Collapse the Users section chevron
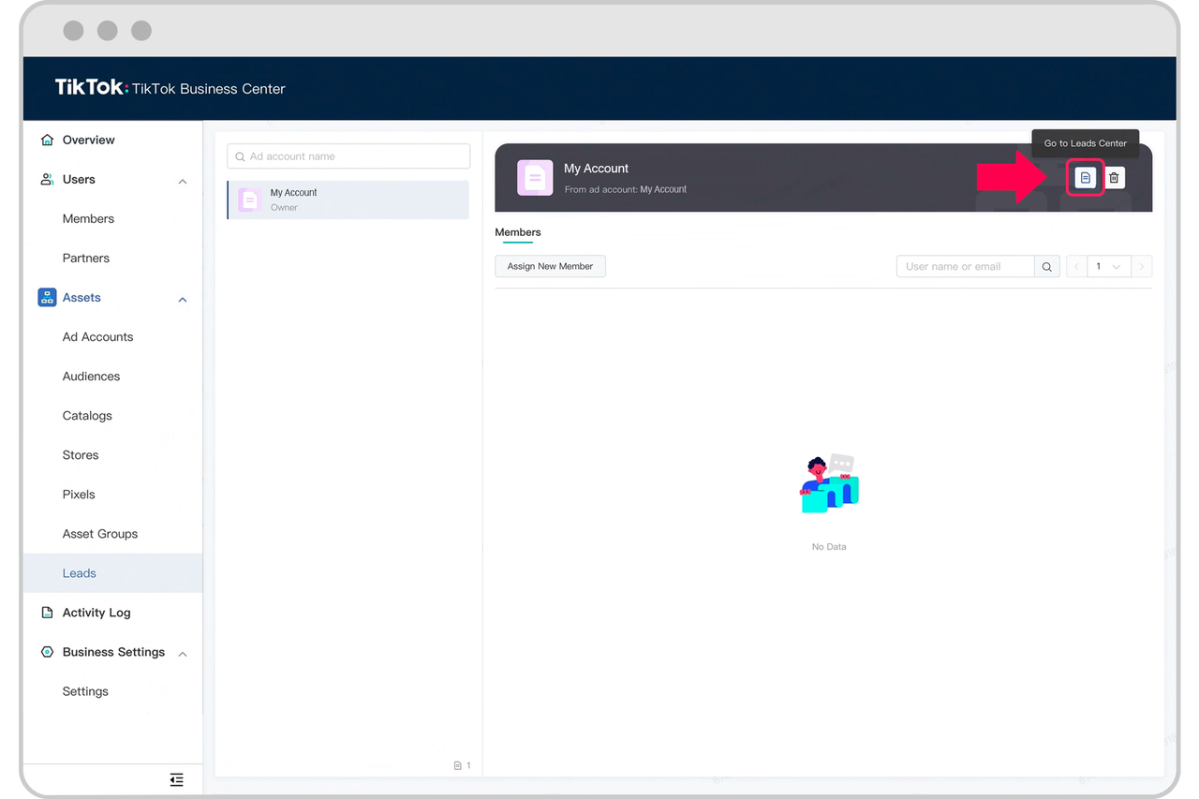Screen dimensions: 1199x799 pos(183,181)
